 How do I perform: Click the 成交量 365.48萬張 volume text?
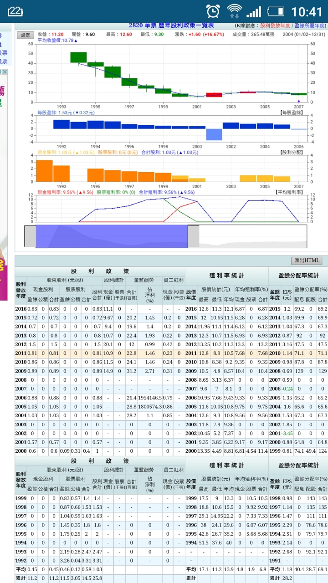pyautogui.click(x=253, y=34)
